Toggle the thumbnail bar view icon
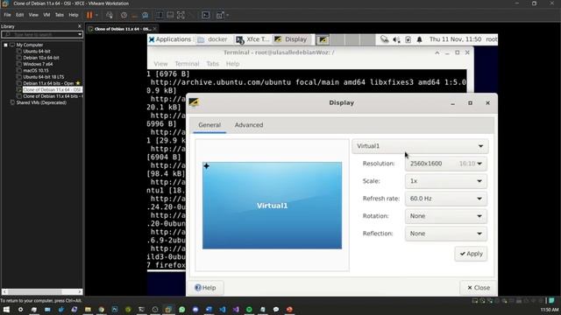Image resolution: width=561 pixels, height=315 pixels. pos(170,15)
